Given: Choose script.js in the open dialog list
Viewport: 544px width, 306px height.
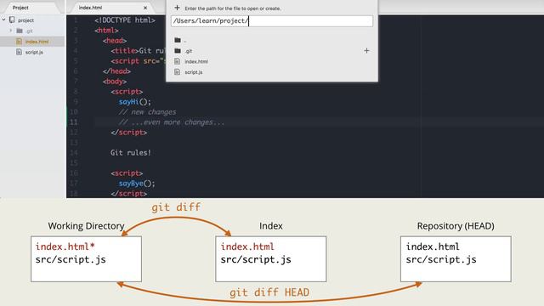Looking at the screenshot, I should (x=194, y=72).
